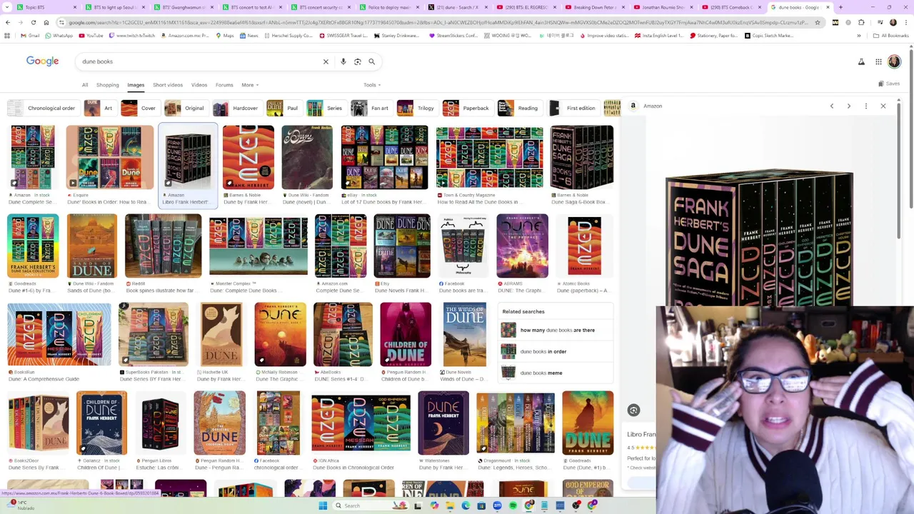Bookmark this page with the star icon
The height and width of the screenshot is (514, 914).
818,22
